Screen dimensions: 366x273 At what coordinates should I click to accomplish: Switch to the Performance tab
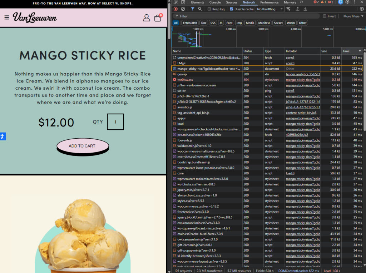(269, 3)
